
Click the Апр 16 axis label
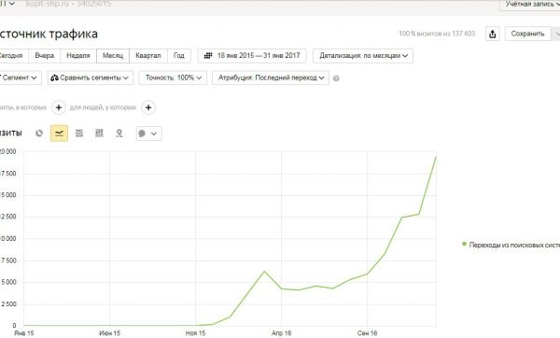point(282,333)
